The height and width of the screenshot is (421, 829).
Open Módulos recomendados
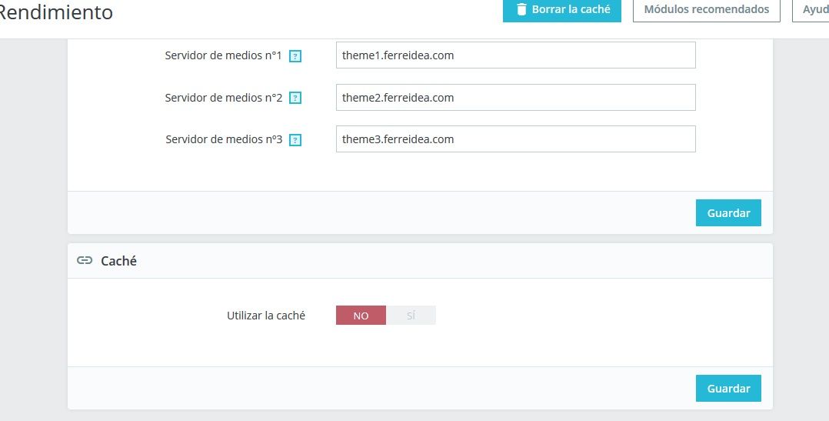coord(706,9)
